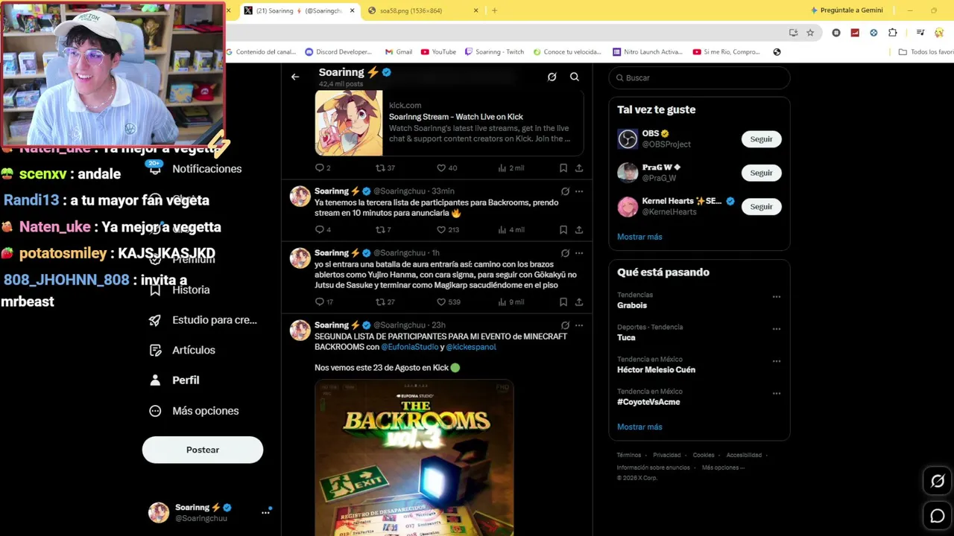
Task: Focus the Buscar search field
Action: click(699, 77)
